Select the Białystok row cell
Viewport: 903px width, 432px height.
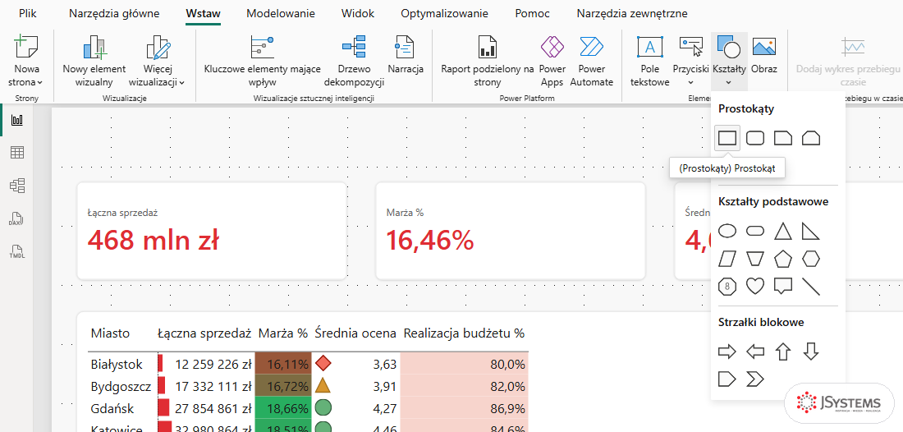coord(117,364)
